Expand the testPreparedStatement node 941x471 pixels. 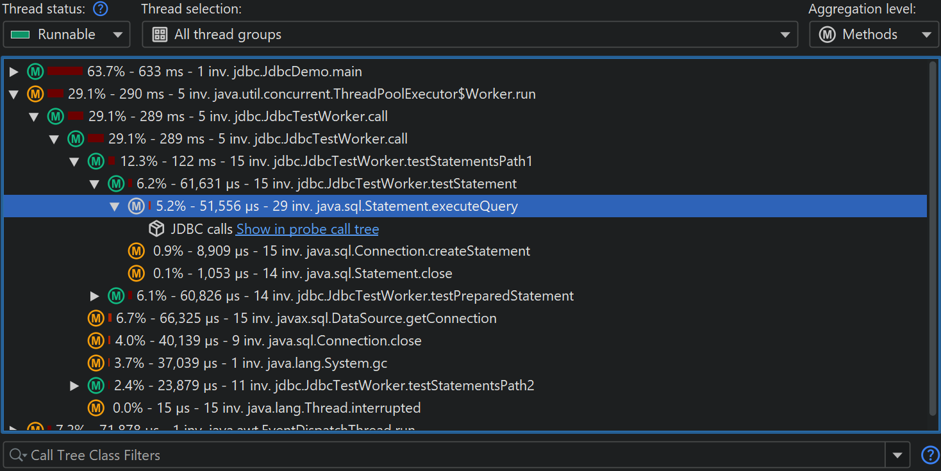(x=95, y=296)
